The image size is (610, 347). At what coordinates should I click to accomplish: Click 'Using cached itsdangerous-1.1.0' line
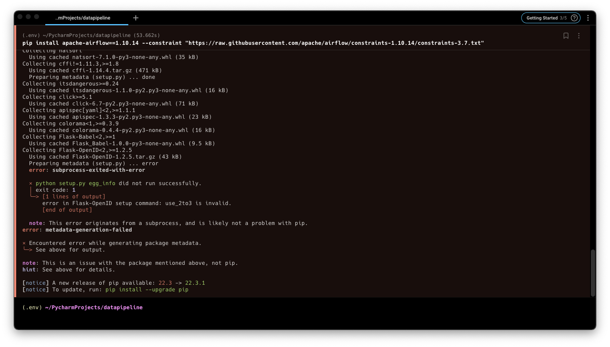[x=129, y=90]
